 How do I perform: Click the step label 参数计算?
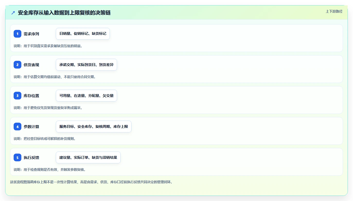(31, 127)
